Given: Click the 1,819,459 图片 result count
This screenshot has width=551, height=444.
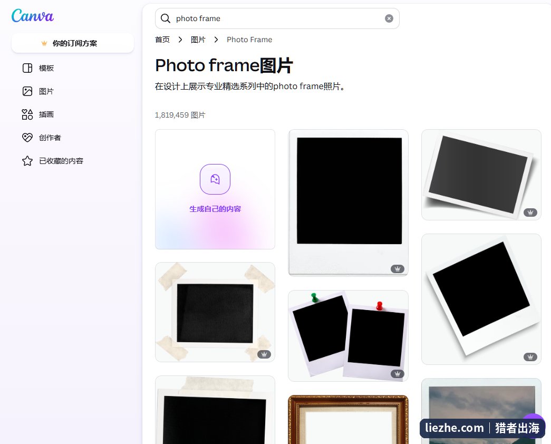Looking at the screenshot, I should click(x=180, y=115).
